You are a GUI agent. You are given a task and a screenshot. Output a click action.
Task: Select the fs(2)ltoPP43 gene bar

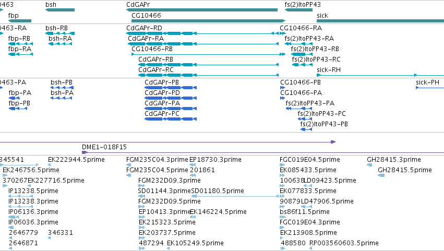pos(298,10)
